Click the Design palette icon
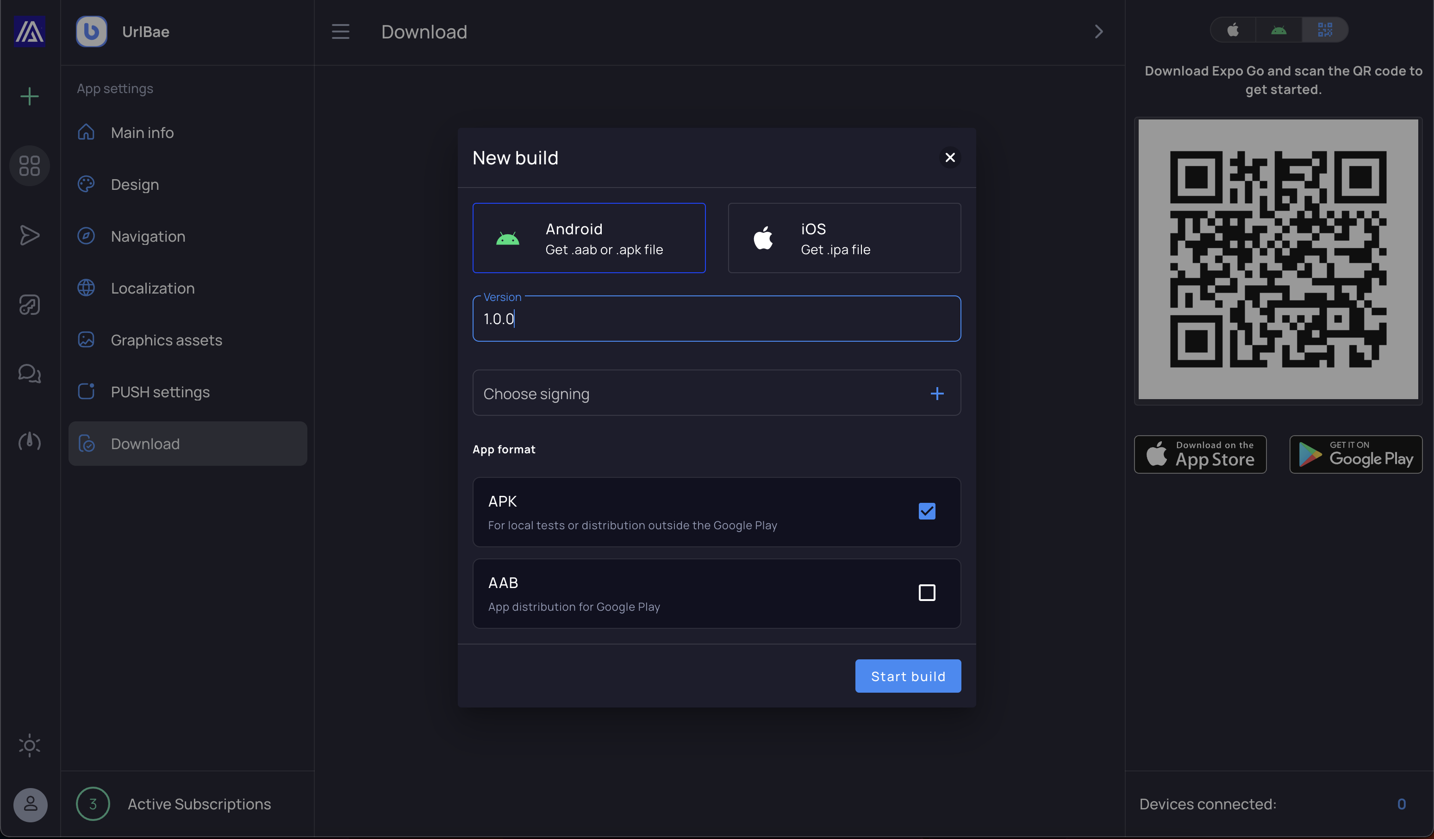This screenshot has height=839, width=1434. coord(86,184)
